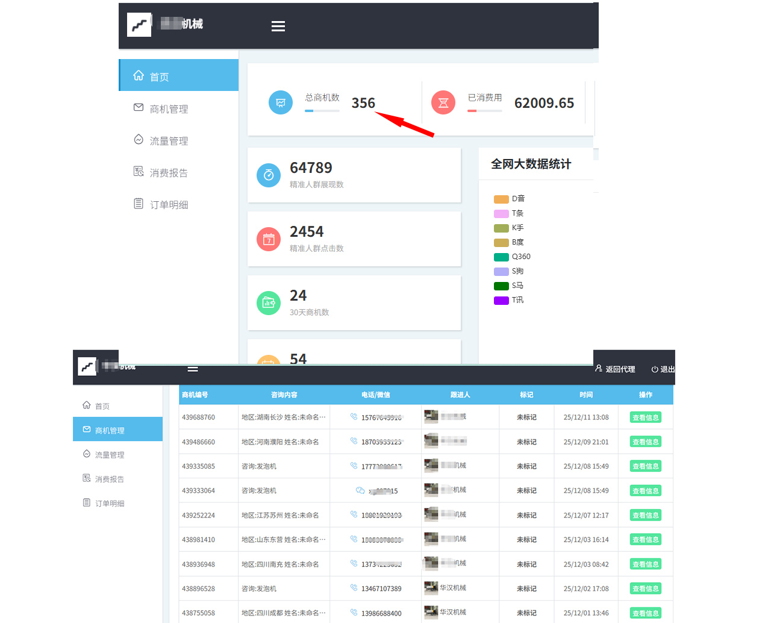Viewport: 774px width, 623px height.
Task: Select 消费报告 in the upper sidebar
Action: point(169,173)
